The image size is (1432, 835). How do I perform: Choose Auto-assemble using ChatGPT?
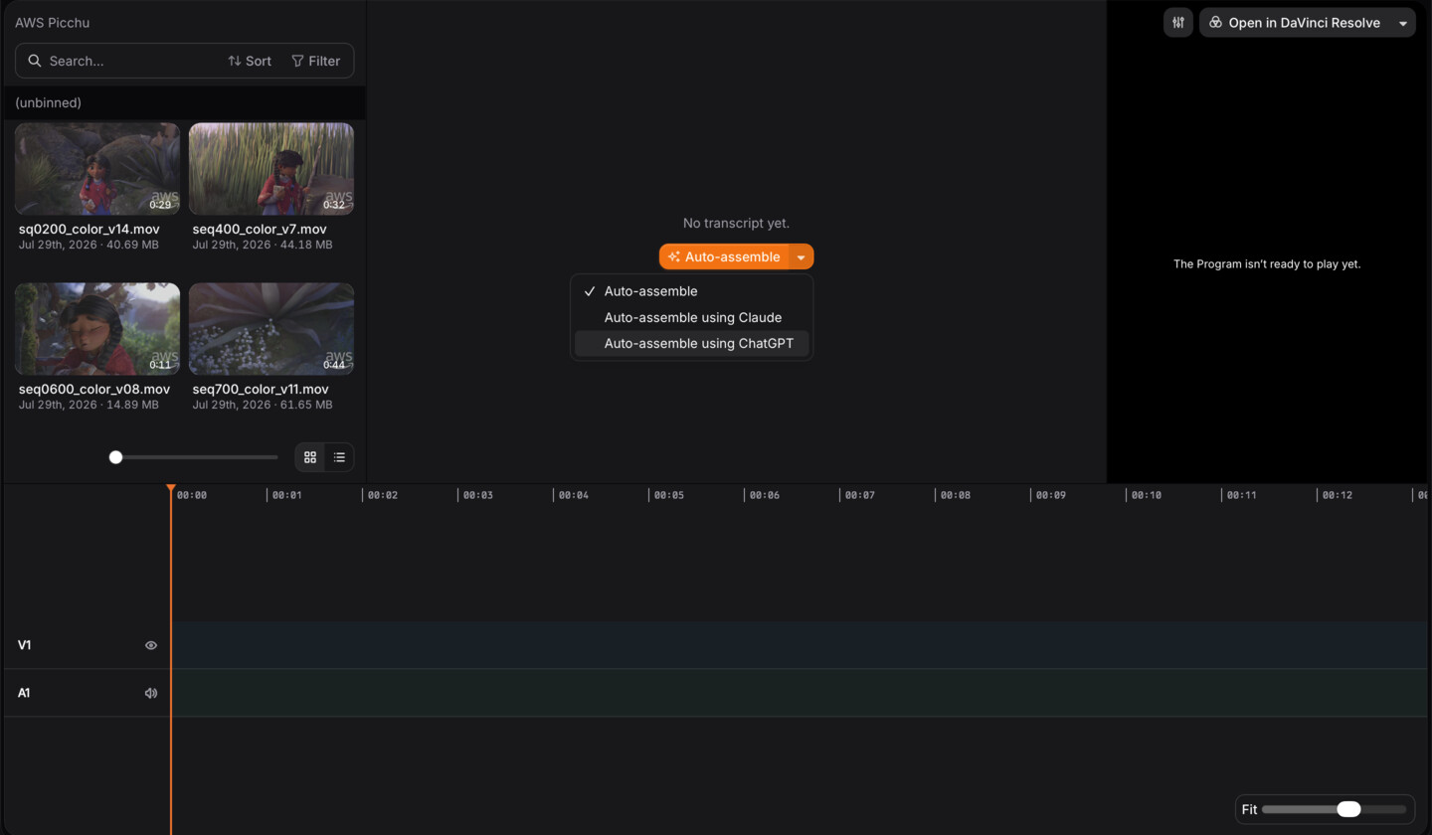pos(692,343)
